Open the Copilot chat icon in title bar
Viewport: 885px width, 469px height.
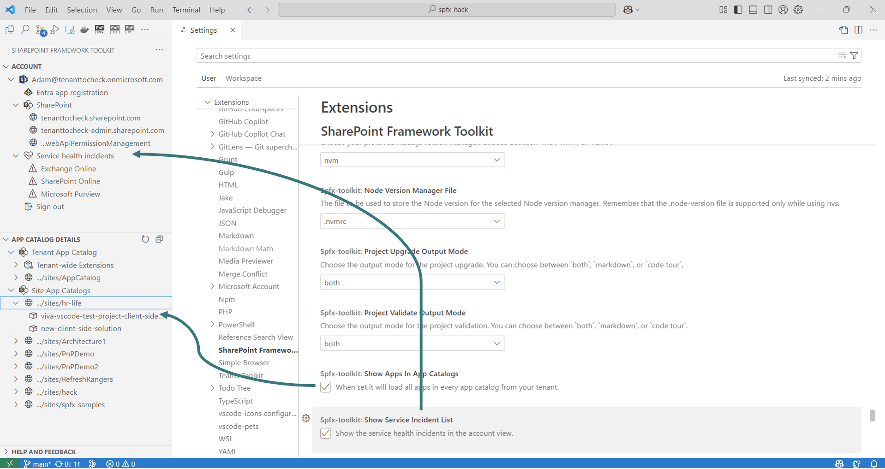pyautogui.click(x=628, y=10)
